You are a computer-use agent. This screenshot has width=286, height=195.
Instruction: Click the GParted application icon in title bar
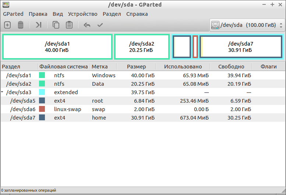pos(6,5)
